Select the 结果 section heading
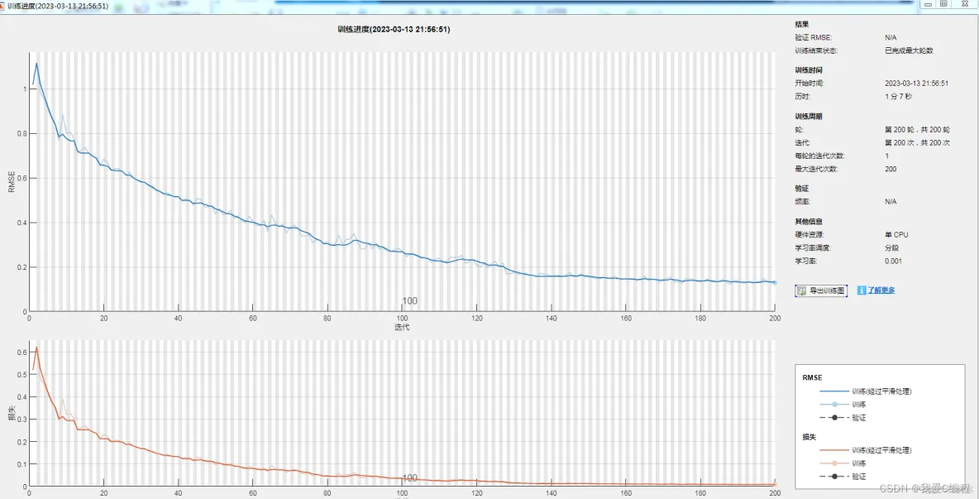The image size is (979, 499). coord(802,24)
